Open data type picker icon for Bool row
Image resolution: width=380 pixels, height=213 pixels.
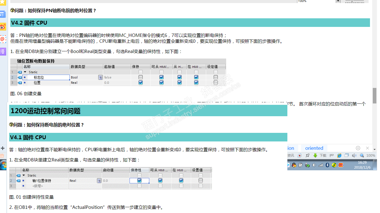coord(100,77)
